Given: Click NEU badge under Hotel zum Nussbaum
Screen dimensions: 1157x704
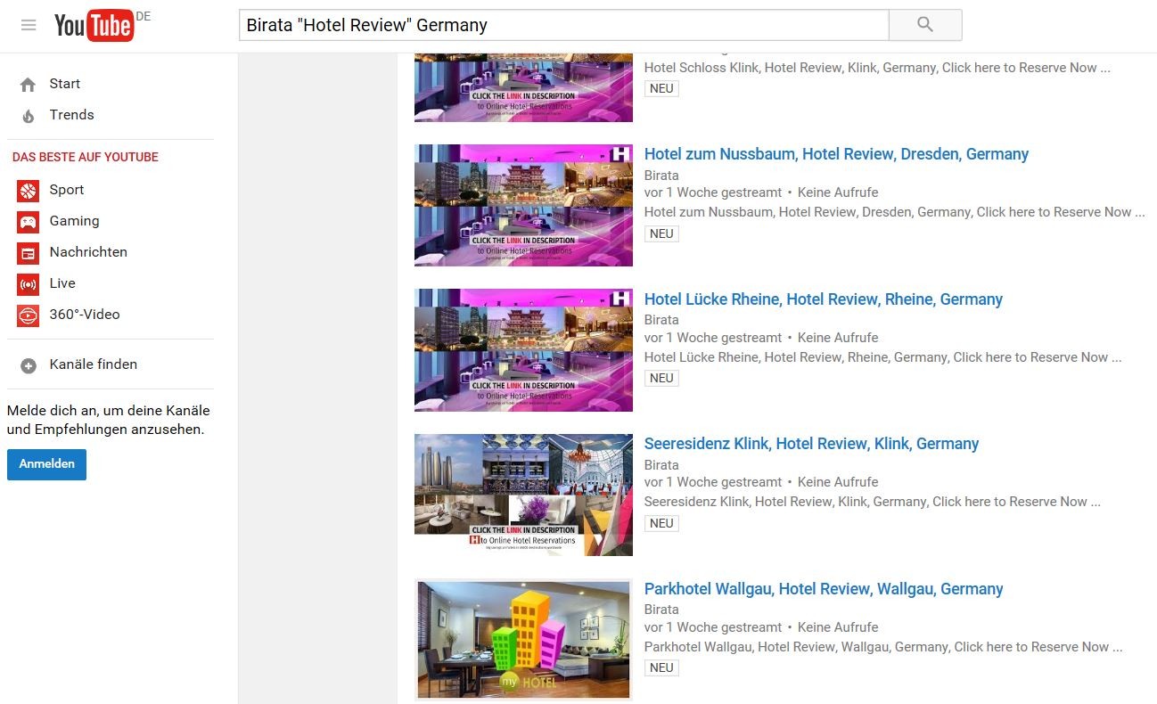Looking at the screenshot, I should tap(661, 233).
